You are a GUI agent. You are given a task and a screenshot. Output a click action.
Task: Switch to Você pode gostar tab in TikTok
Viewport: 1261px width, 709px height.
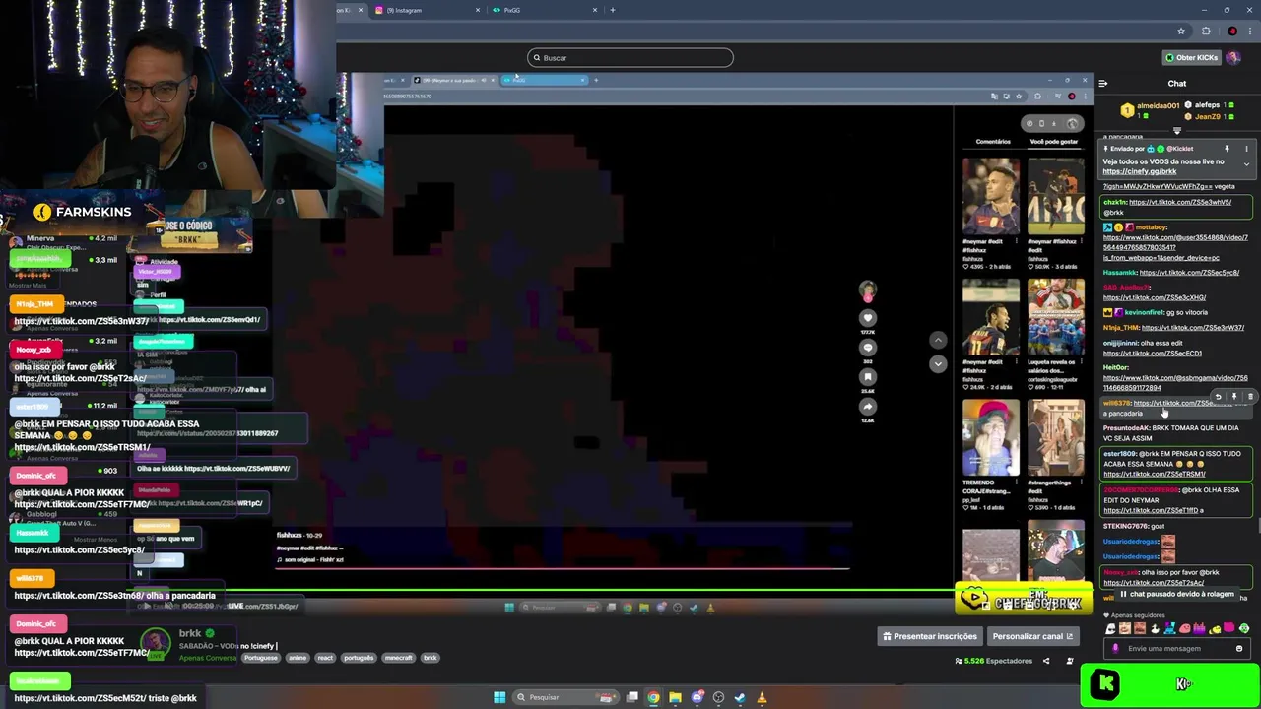(1054, 142)
